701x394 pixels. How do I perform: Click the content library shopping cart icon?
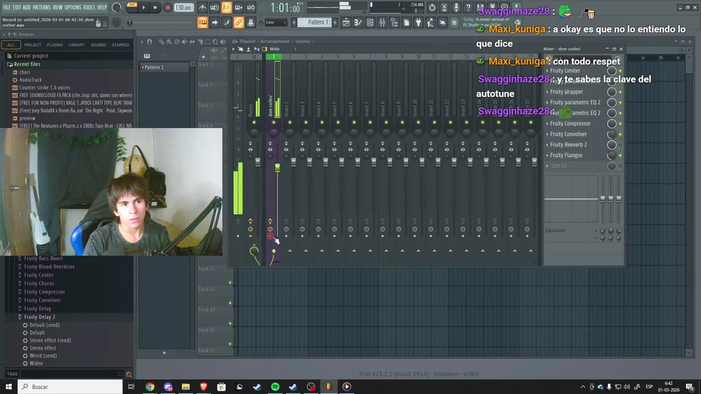click(454, 22)
